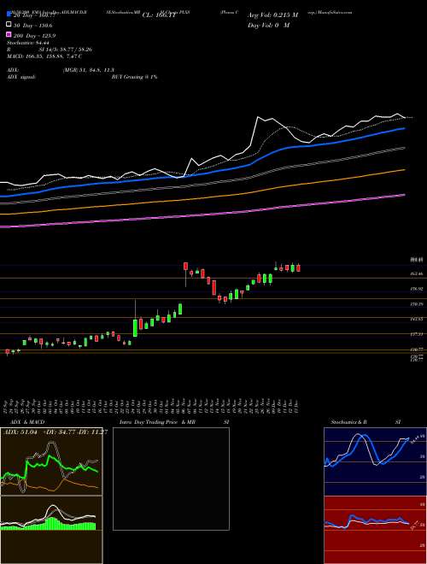The width and height of the screenshot is (427, 564).
Task: Click the 'Day Vol: 0 M' label
Action: click(268, 26)
